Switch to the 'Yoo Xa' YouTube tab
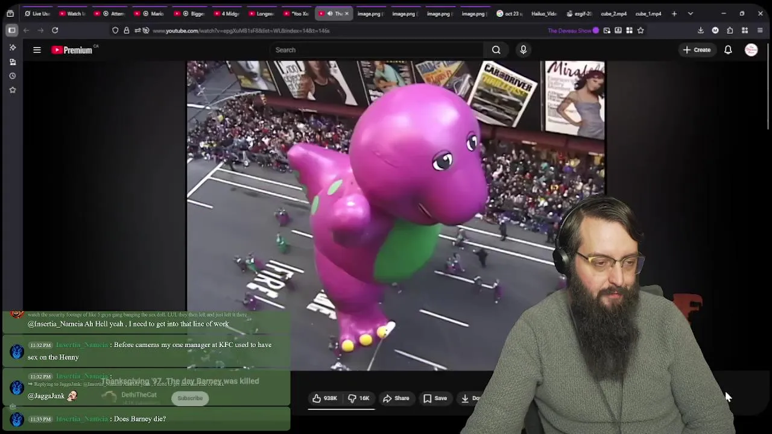 tap(296, 13)
